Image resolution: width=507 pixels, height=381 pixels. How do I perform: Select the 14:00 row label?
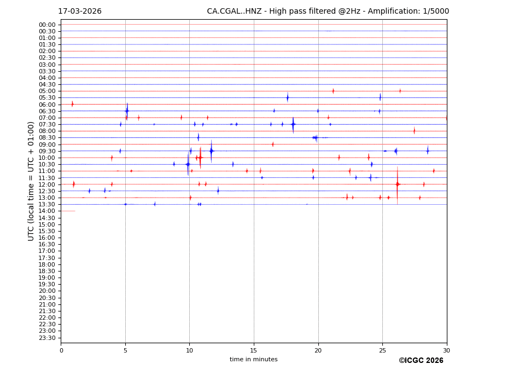click(46, 211)
